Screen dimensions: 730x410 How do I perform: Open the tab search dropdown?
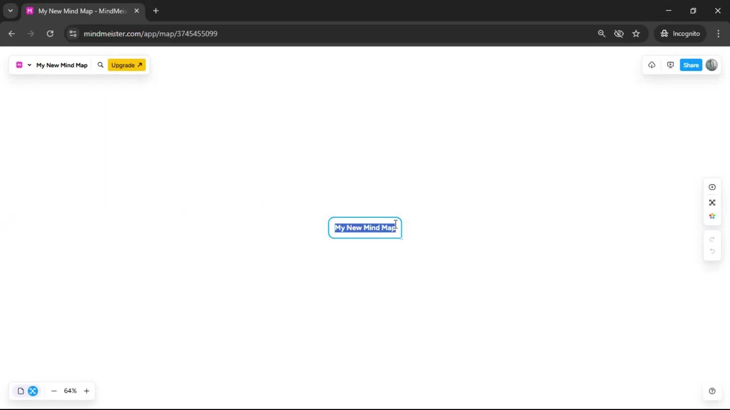(11, 11)
